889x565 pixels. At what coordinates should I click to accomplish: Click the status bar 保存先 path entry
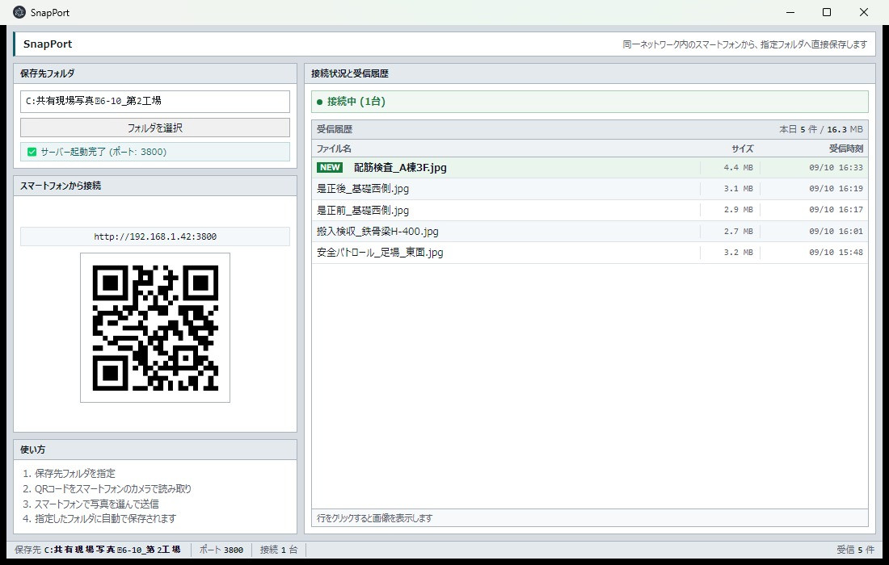98,550
